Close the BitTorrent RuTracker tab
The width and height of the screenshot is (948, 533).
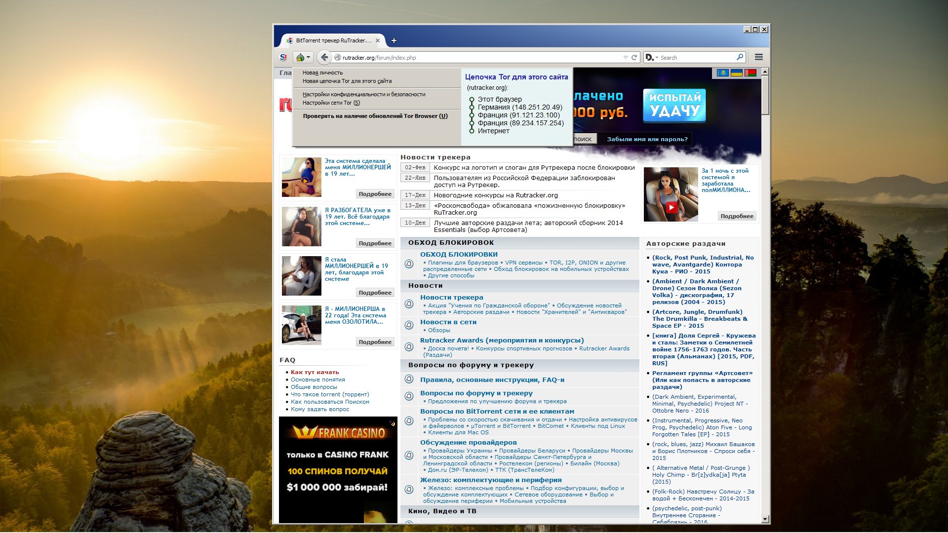click(378, 40)
